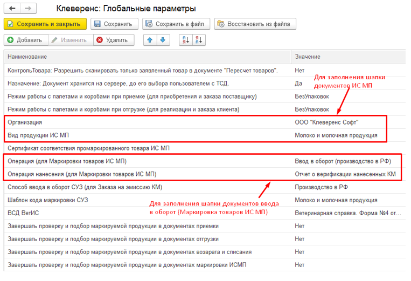This screenshot has width=411, height=281.
Task: Click value 'Отчет о верификации нанесенных КМ'
Action: 345,174
